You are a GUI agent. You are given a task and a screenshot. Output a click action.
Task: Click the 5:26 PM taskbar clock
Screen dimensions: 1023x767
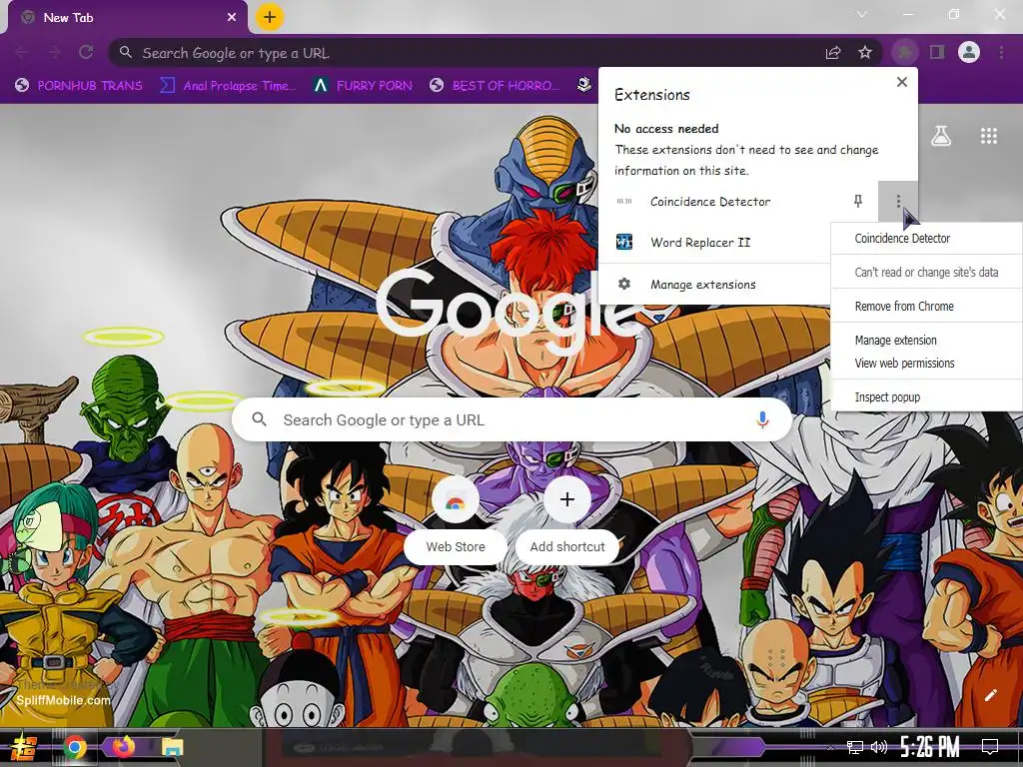click(x=930, y=747)
